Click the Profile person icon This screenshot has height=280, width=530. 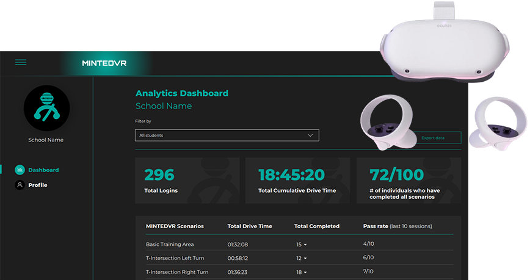pos(20,185)
